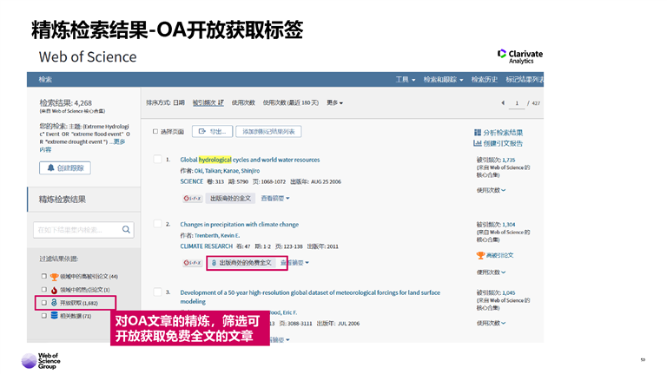Screen dimensions: 667x374
Task: Open 检索历史 in the top bar
Action: tap(485, 80)
